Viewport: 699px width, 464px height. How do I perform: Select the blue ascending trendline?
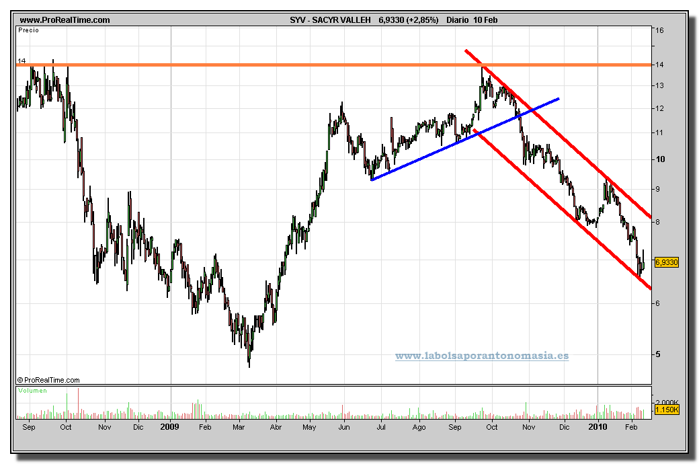(465, 139)
